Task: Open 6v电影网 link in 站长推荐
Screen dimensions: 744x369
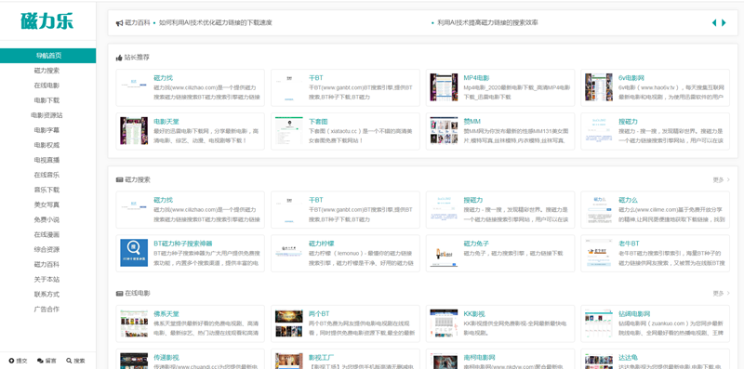Action: point(631,78)
